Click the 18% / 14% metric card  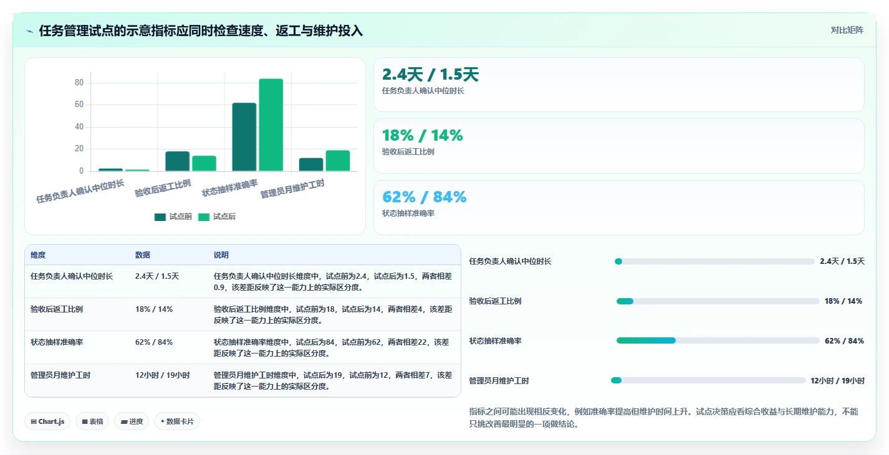[618, 146]
